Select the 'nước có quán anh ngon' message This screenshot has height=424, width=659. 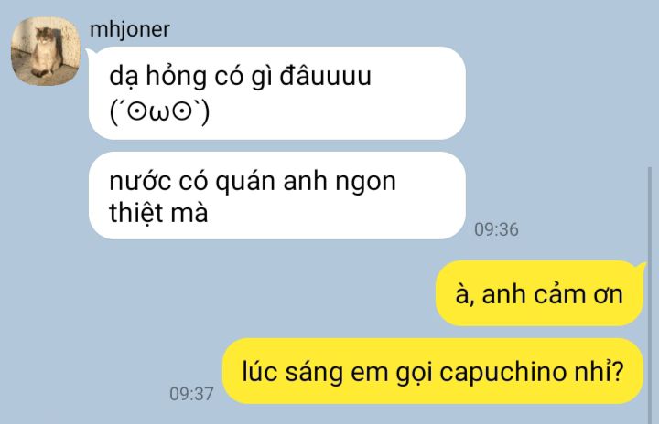coord(277,196)
